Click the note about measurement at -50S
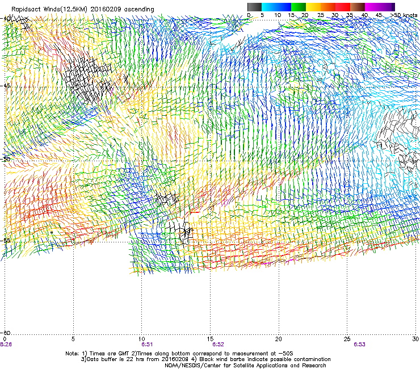This screenshot has width=420, height=369. tap(212, 354)
